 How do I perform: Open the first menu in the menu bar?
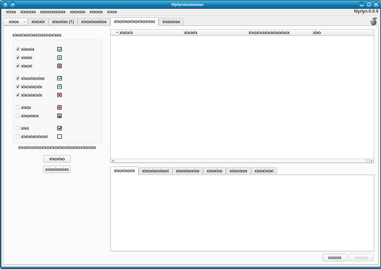tap(11, 11)
